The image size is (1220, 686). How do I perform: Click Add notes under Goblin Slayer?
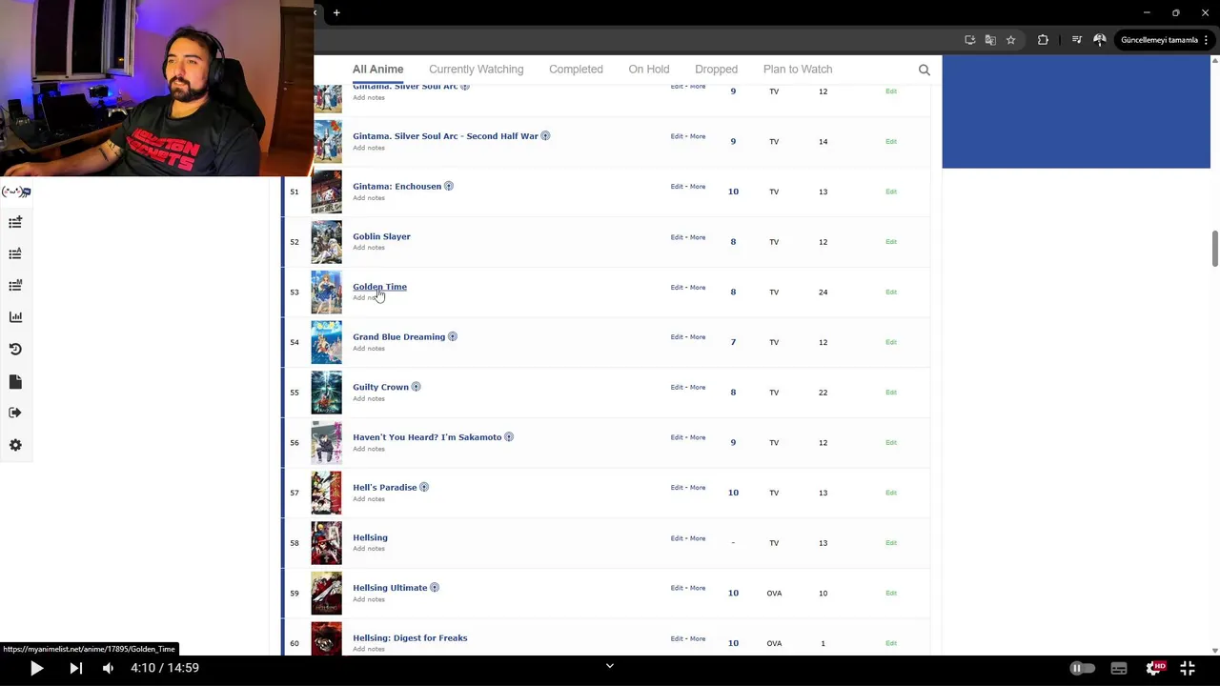(x=369, y=248)
